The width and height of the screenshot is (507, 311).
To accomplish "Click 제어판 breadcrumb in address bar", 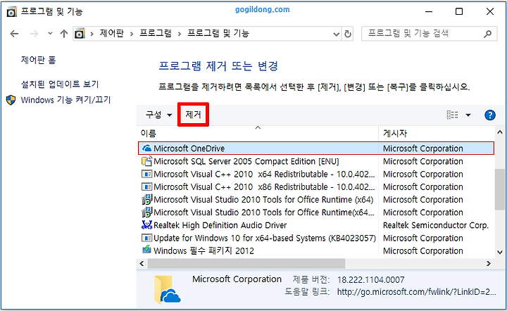I will click(111, 33).
